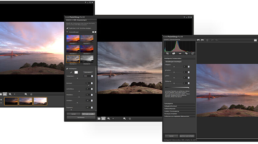
Task: Select the first exposure thumbnail in left filmstrip
Action: 11,101
